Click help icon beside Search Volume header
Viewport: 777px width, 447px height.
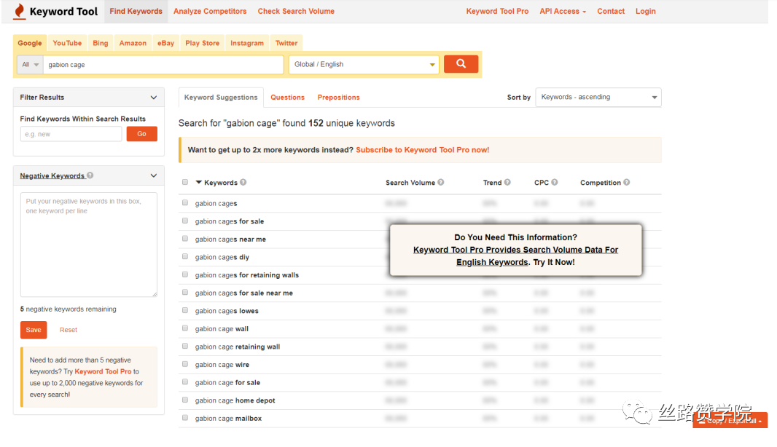coord(441,182)
